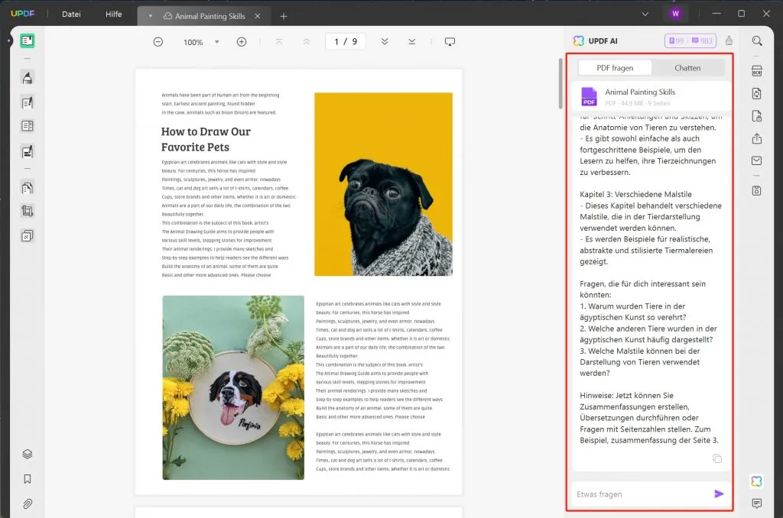This screenshot has height=518, width=783.
Task: Expand the open tabs list chevron
Action: [x=646, y=13]
